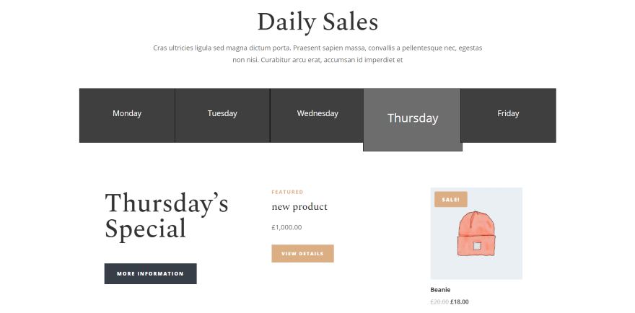Click the 'non nisi. Curabitur' text line

click(x=317, y=60)
